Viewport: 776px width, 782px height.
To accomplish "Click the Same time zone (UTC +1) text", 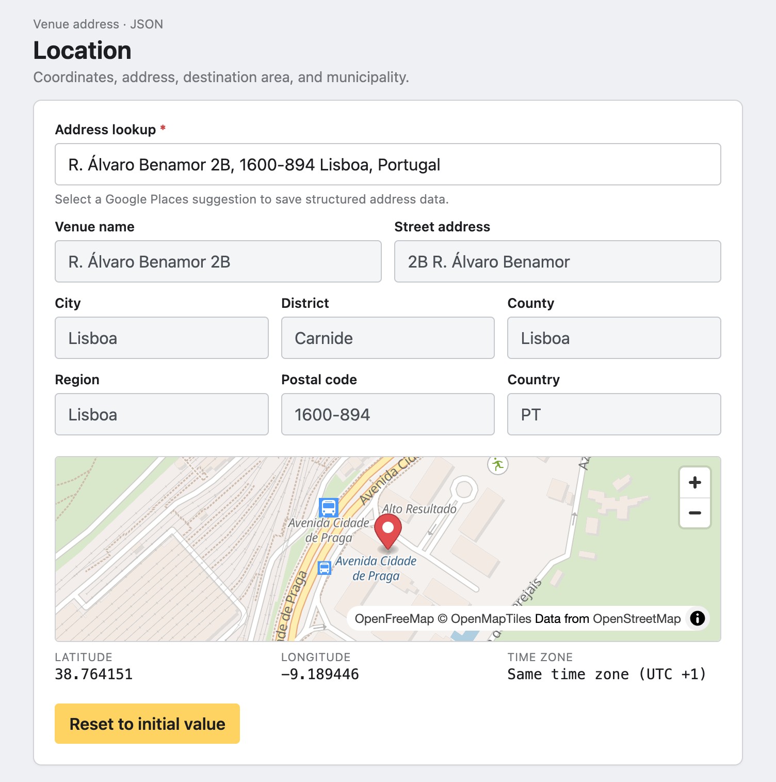I will pos(607,674).
